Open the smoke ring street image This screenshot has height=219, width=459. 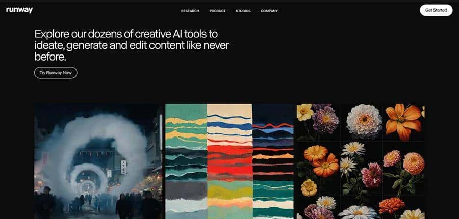(x=98, y=161)
